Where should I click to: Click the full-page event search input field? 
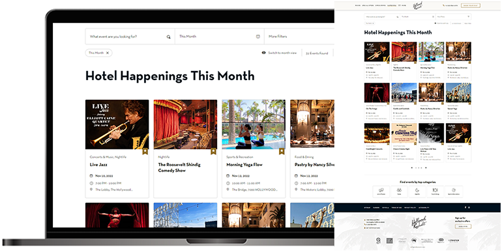click(x=382, y=17)
